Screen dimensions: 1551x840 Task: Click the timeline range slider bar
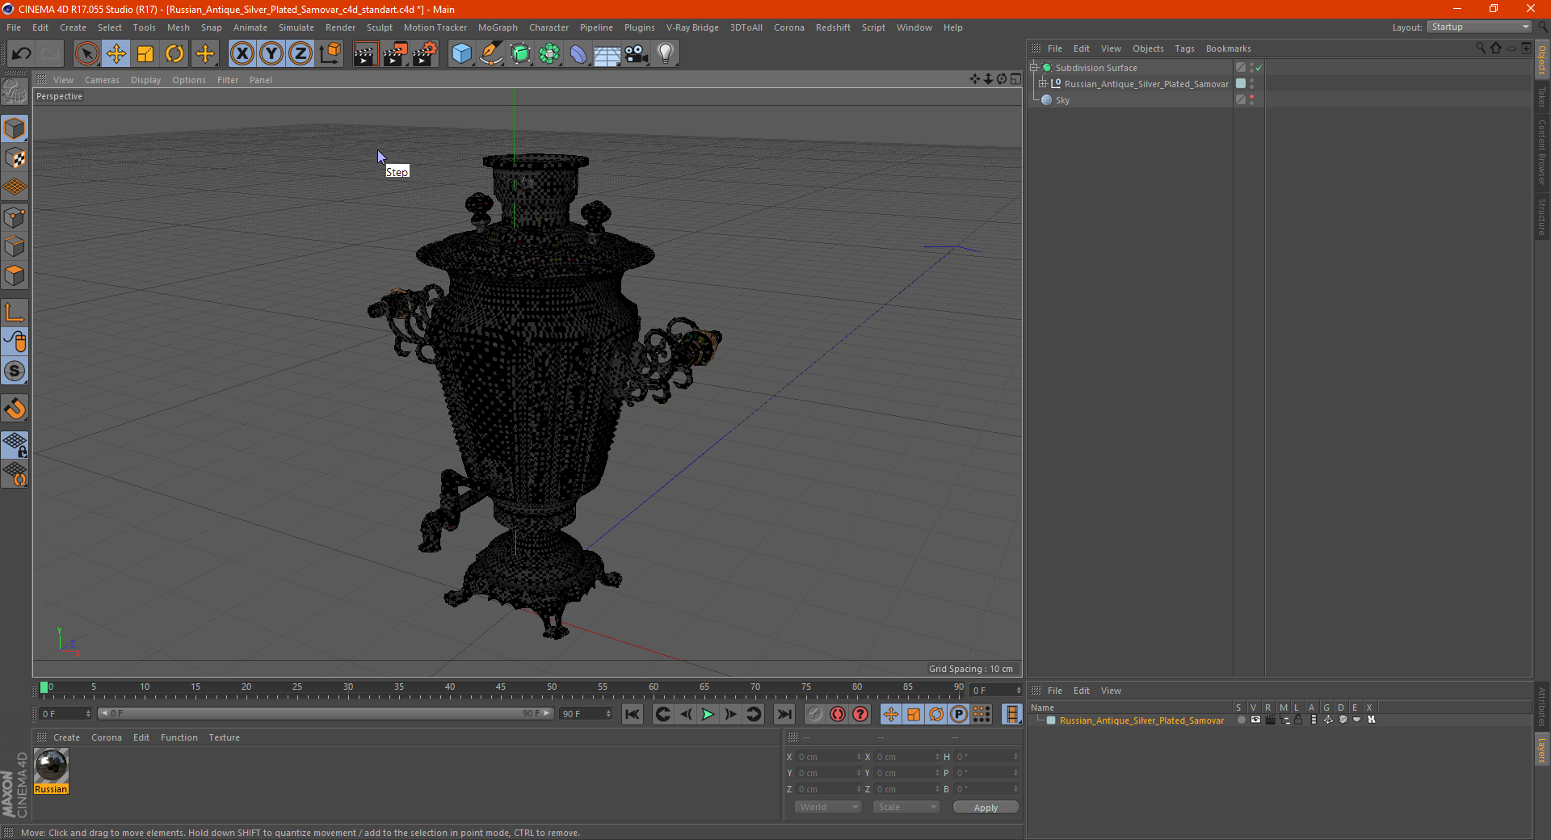click(325, 713)
